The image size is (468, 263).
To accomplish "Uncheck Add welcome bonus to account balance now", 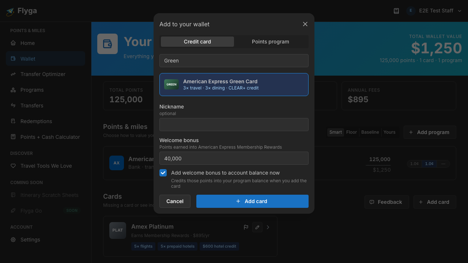I will click(163, 173).
